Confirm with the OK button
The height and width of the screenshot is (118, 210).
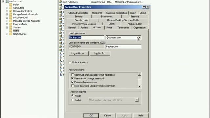(91, 116)
